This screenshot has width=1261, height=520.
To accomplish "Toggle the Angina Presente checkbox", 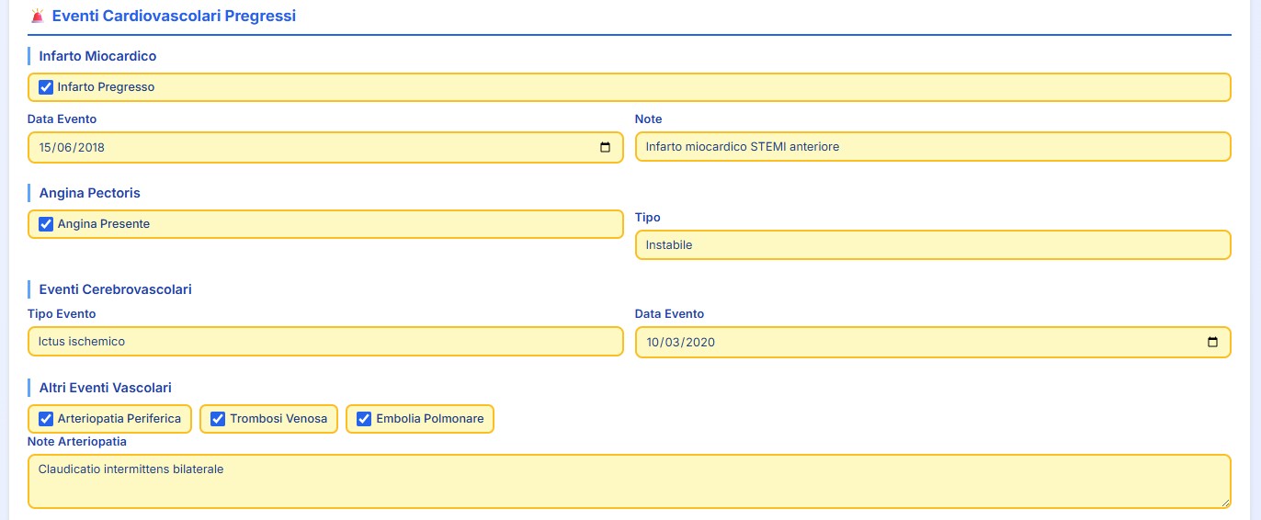I will (46, 224).
